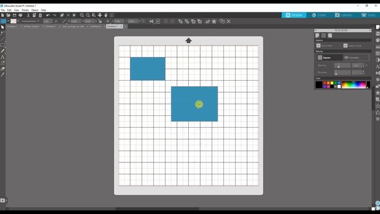Viewport: 380px width, 214px height.
Task: Switch to the LIBRARY tab
Action: coord(343,15)
